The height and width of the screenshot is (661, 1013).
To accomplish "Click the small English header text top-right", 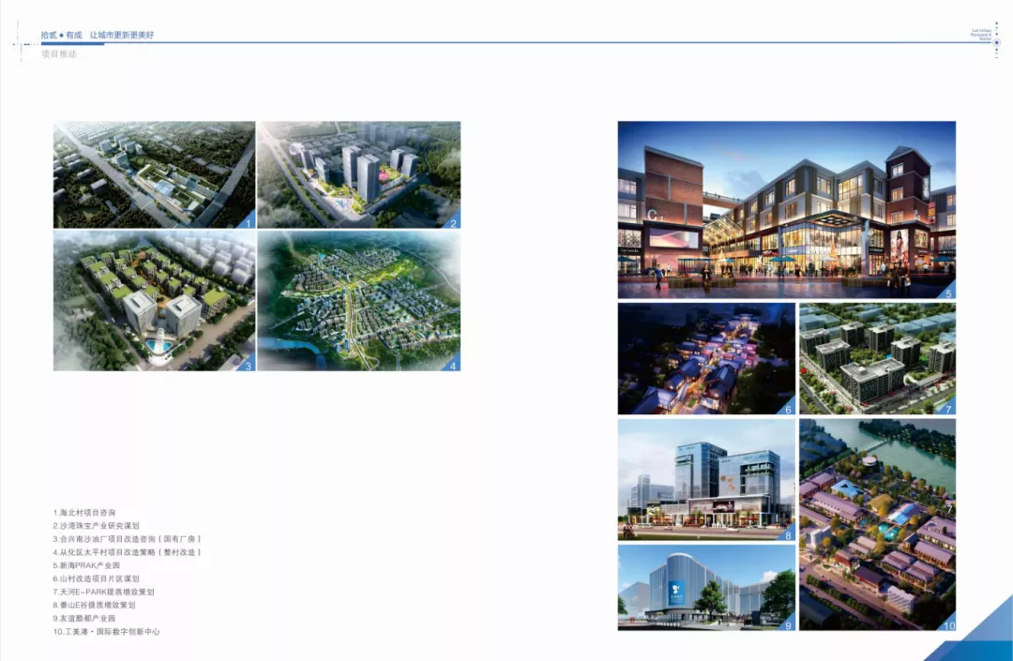I will click(x=981, y=35).
